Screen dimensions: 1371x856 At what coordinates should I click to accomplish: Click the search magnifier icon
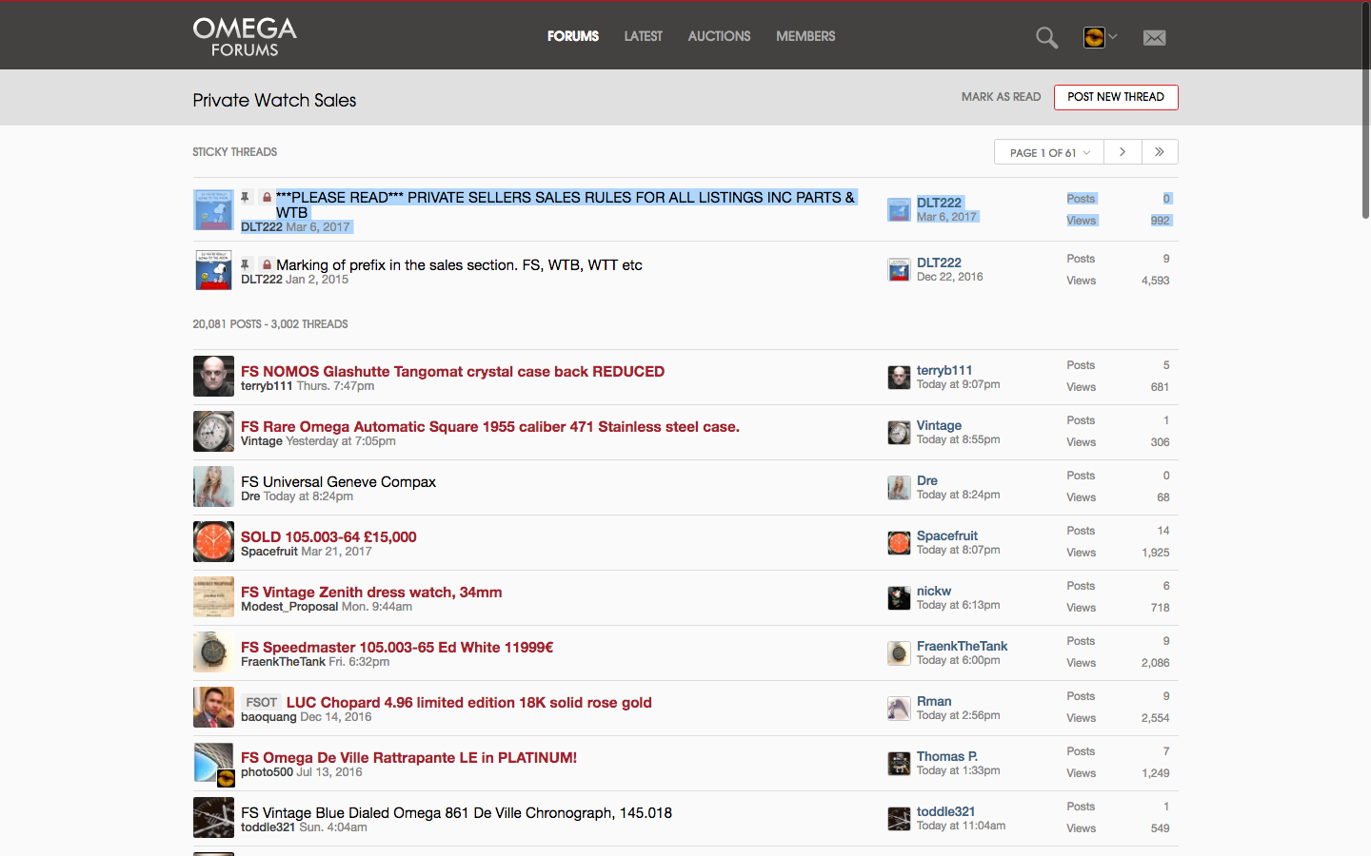[1046, 38]
